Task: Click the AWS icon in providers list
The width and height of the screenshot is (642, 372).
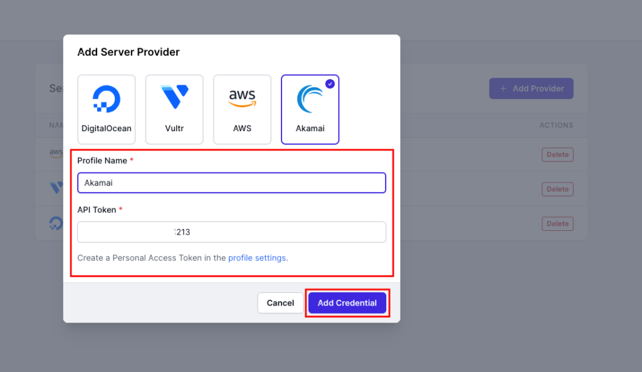Action: click(56, 152)
